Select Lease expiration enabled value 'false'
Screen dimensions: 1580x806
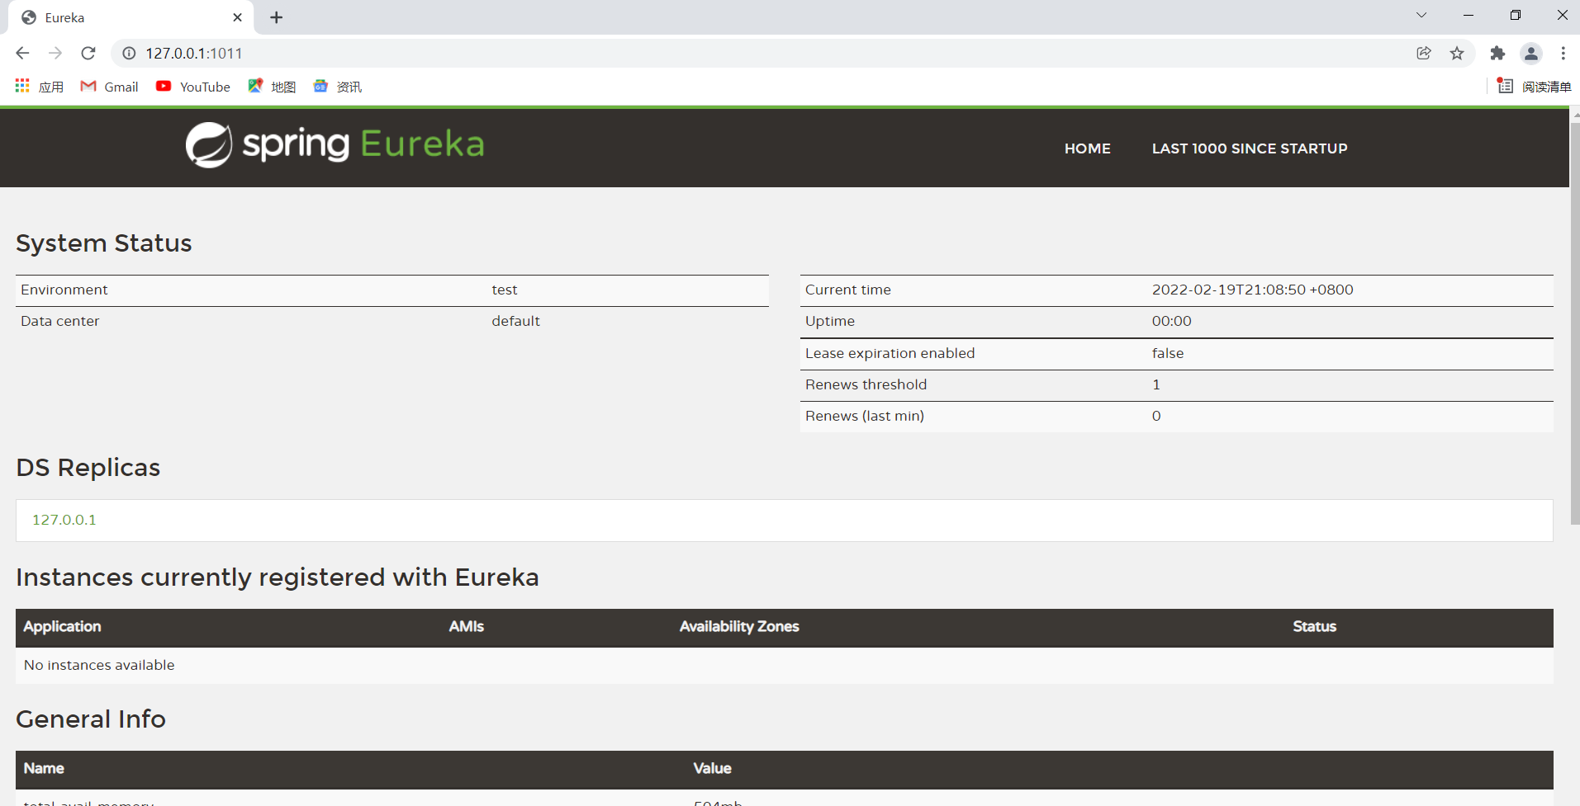[x=1167, y=353]
